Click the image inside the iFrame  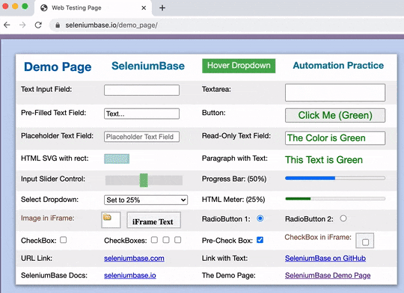[107, 217]
